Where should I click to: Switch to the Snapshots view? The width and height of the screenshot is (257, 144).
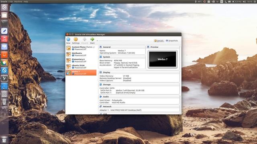tap(172, 41)
